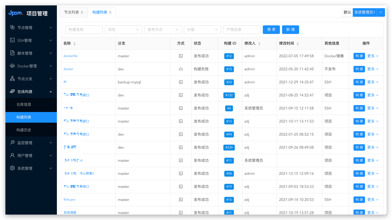Viewport: 392px width, 220px height.
Task: Click the Docker管理 cloud icon
Action: click(x=12, y=66)
